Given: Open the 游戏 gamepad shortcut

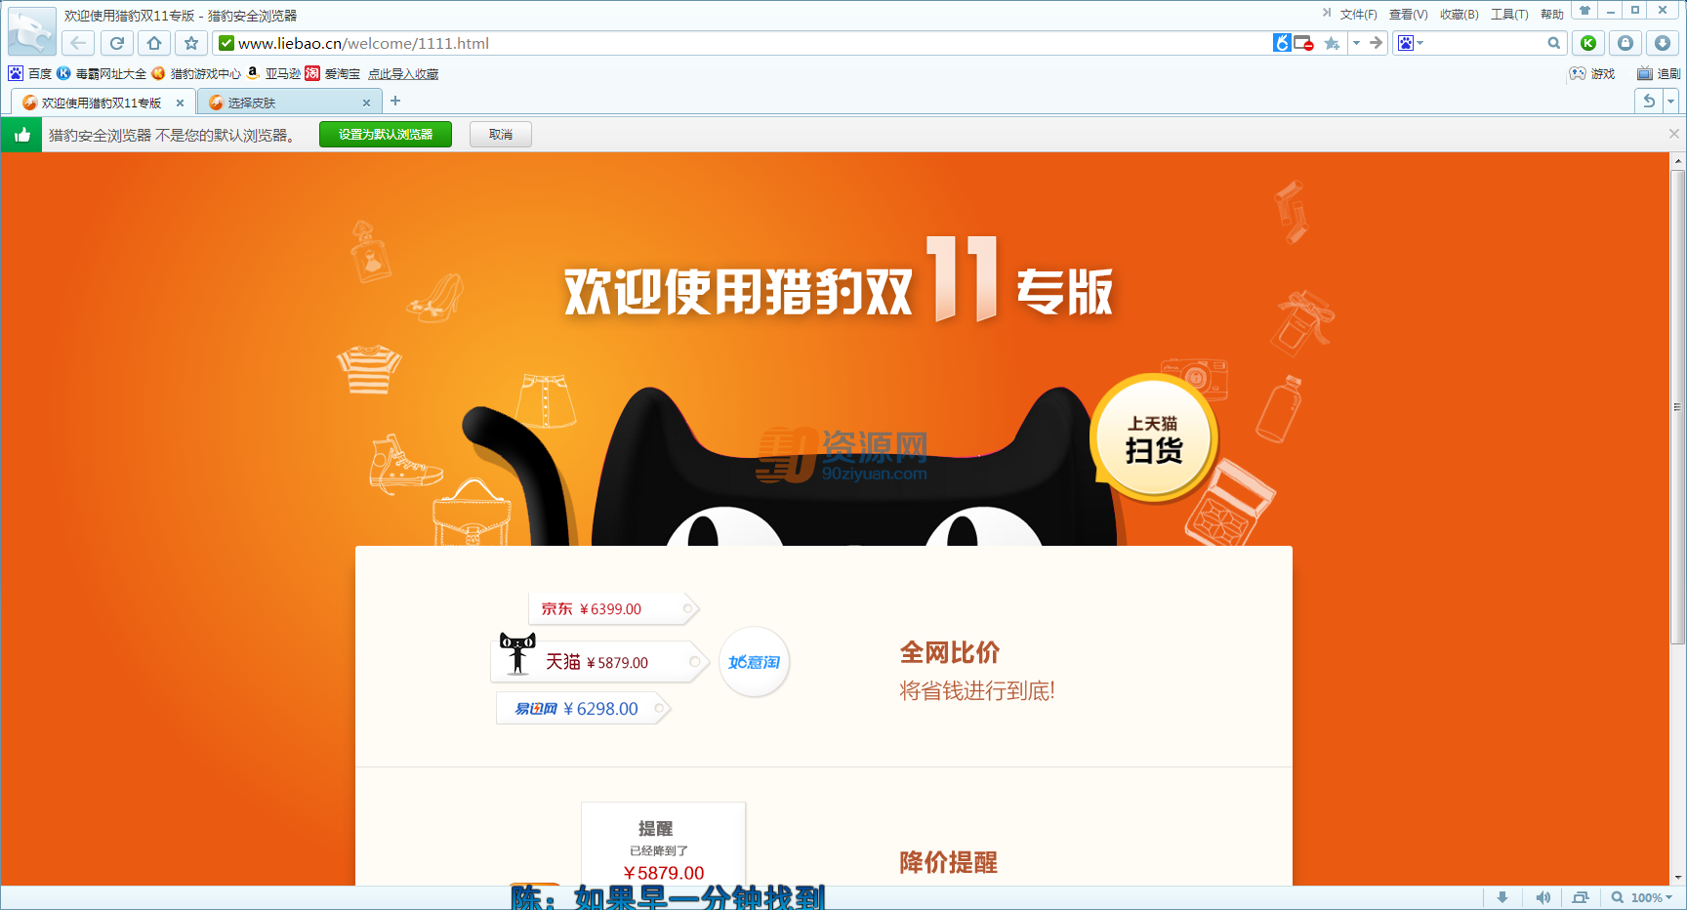Looking at the screenshot, I should click(x=1592, y=73).
